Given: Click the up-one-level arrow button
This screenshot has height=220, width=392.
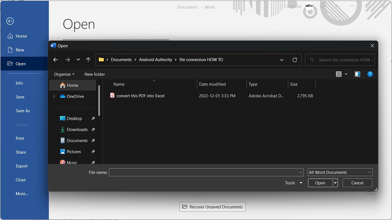Looking at the screenshot, I should [88, 60].
